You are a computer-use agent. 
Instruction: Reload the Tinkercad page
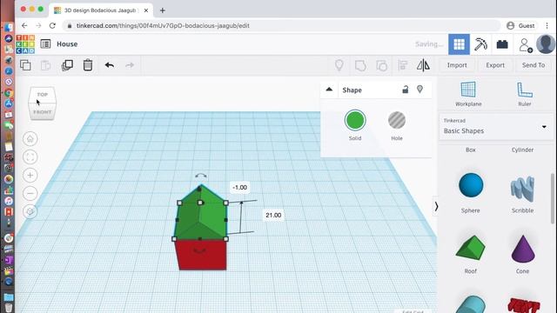(x=52, y=25)
